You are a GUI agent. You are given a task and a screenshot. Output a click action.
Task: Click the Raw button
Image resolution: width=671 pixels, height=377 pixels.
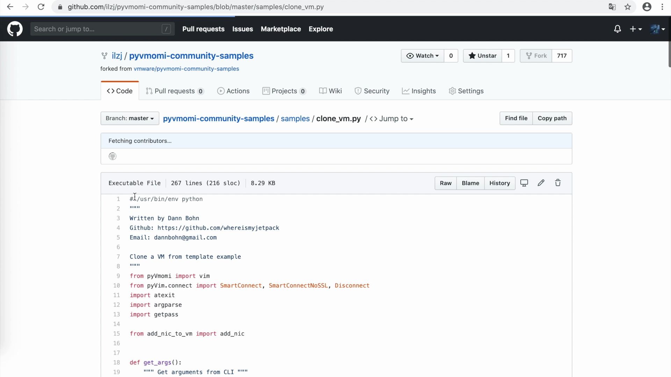click(445, 183)
